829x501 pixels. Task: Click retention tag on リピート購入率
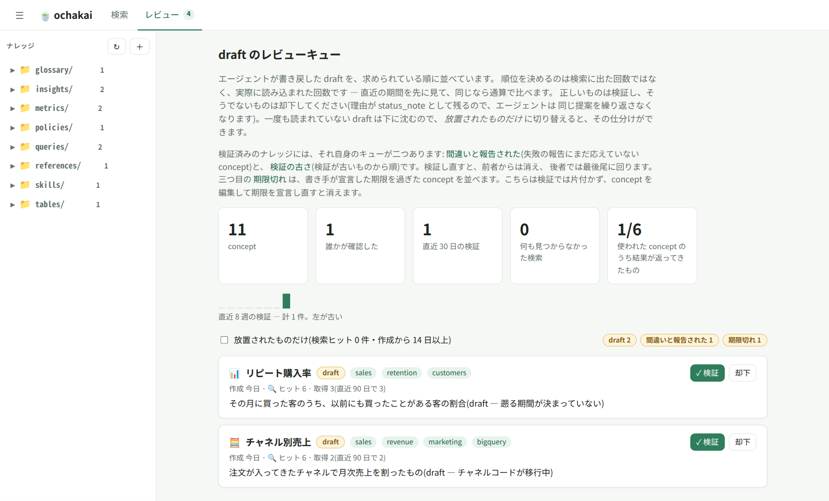[x=402, y=373]
